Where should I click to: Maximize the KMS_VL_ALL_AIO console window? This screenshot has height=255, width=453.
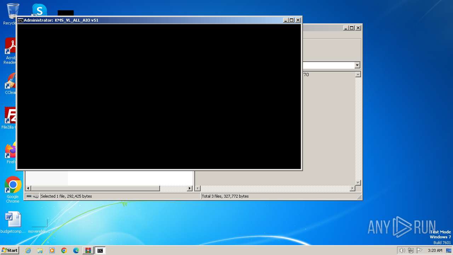click(x=292, y=20)
